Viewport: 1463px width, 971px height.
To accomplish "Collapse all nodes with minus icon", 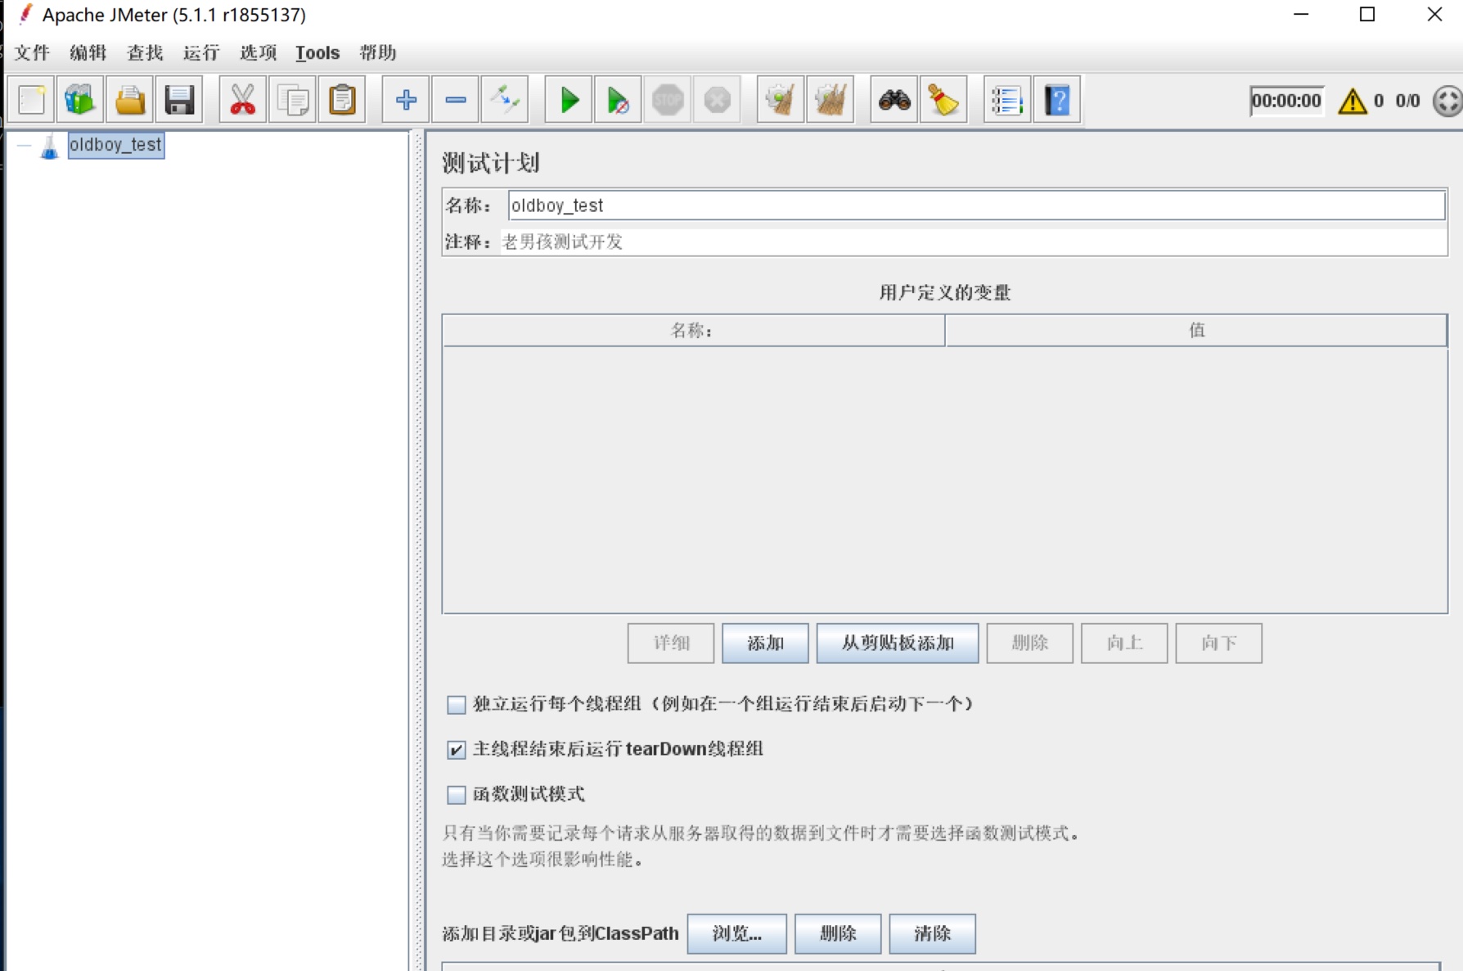I will coord(456,101).
